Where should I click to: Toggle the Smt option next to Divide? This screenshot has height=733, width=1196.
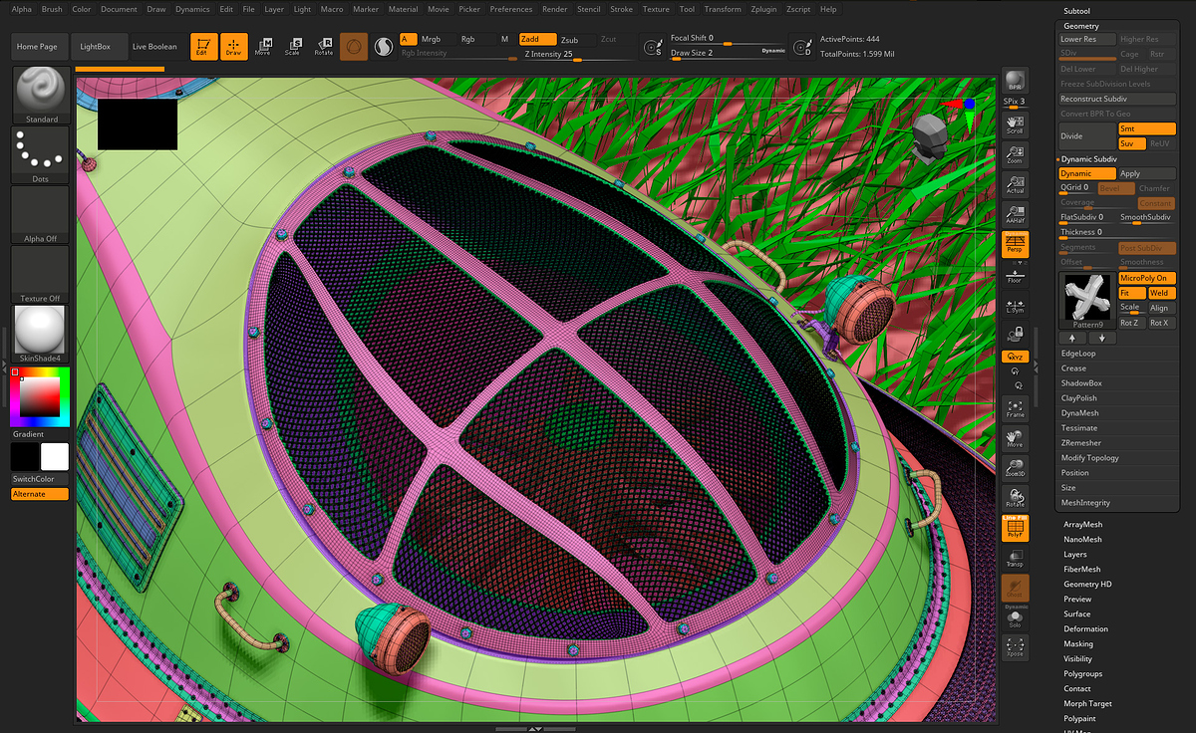pyautogui.click(x=1146, y=128)
